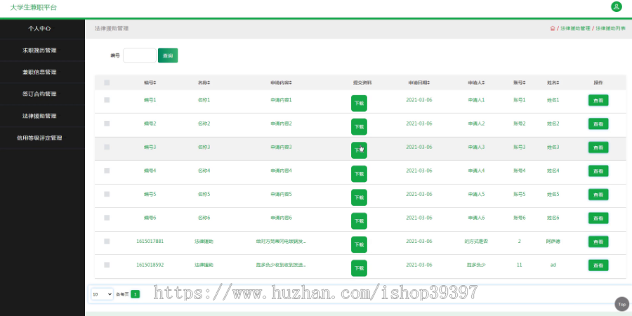This screenshot has height=316, width=632.
Task: Download materials for row 1615018592
Action: pyautogui.click(x=359, y=268)
